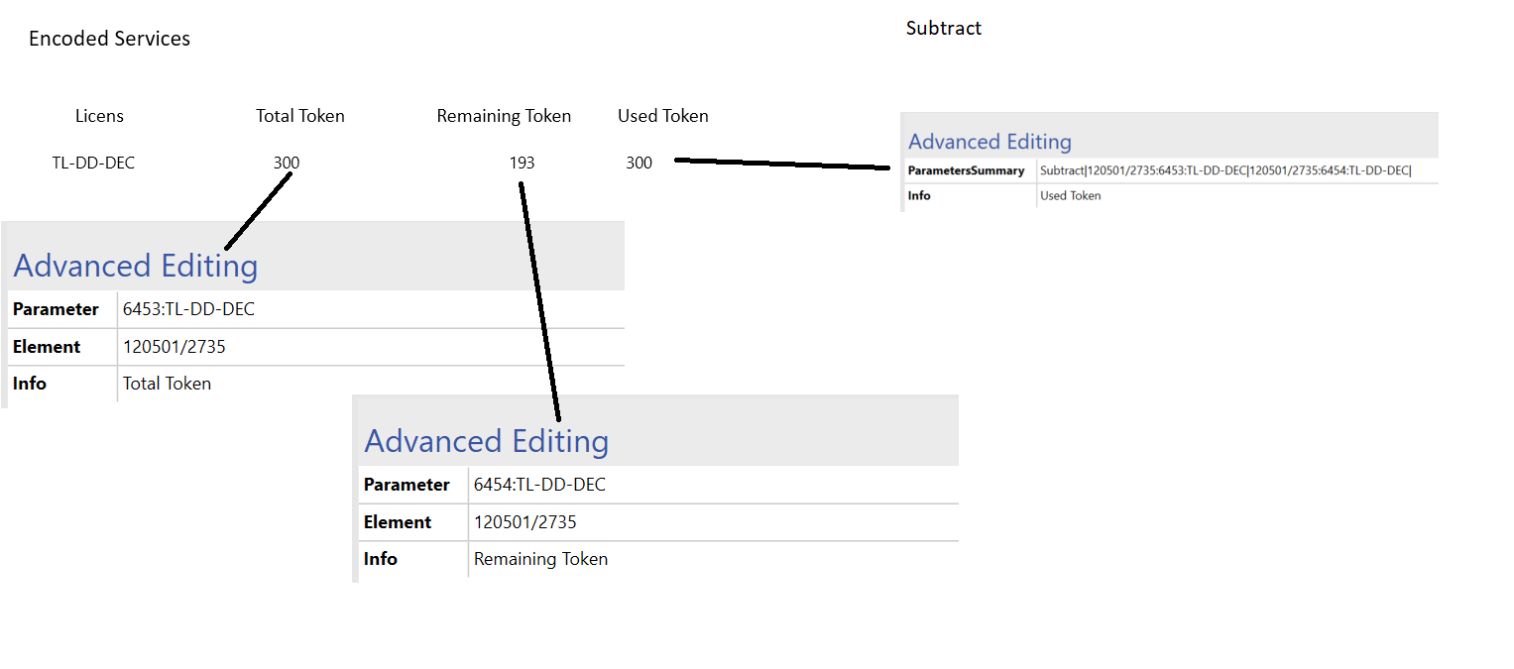Click the Element label in the 6454 parameter panel
The height and width of the screenshot is (669, 1514).
[x=398, y=522]
